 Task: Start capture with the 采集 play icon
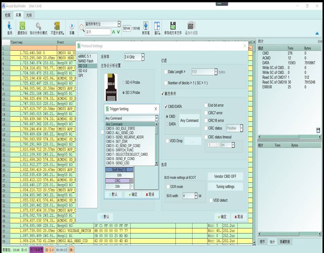click(72, 26)
